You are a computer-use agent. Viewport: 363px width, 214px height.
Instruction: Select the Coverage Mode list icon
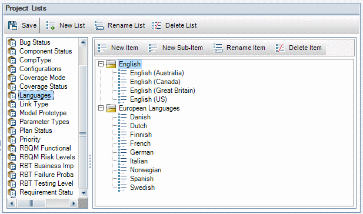12,78
